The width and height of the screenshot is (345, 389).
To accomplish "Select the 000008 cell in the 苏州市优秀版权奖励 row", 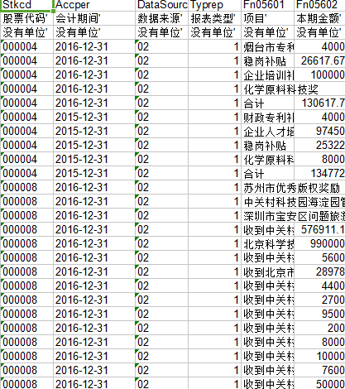I will click(x=26, y=187).
